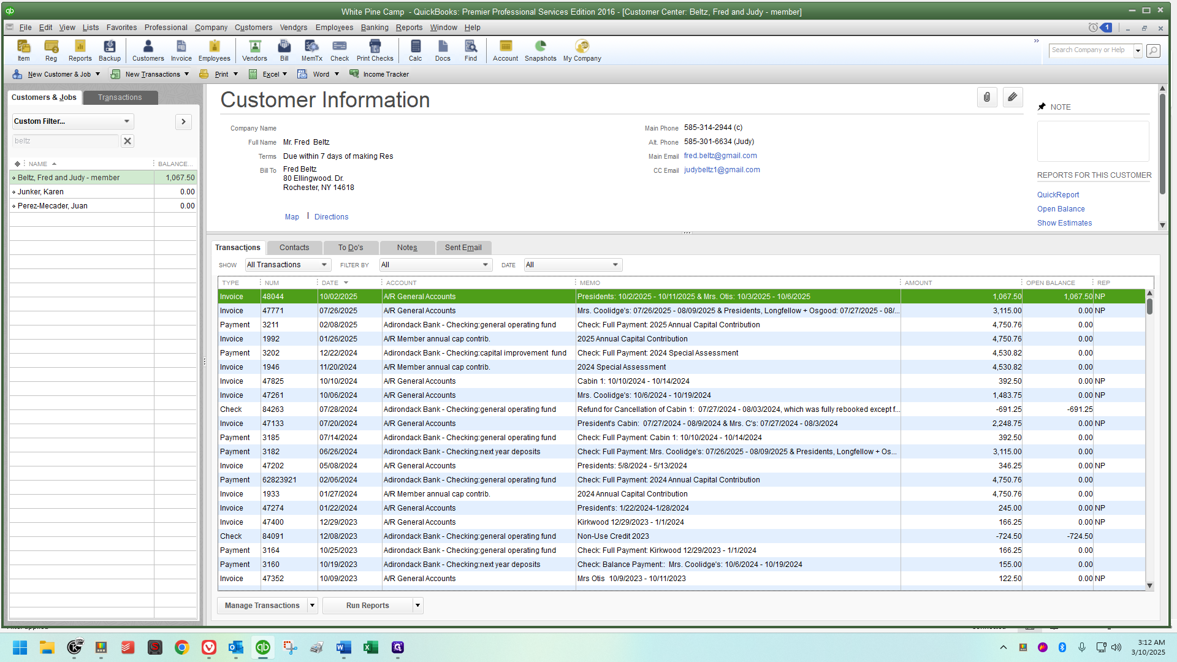Screen dimensions: 1177x662
Task: Switch to the Sent Email tab
Action: (463, 248)
